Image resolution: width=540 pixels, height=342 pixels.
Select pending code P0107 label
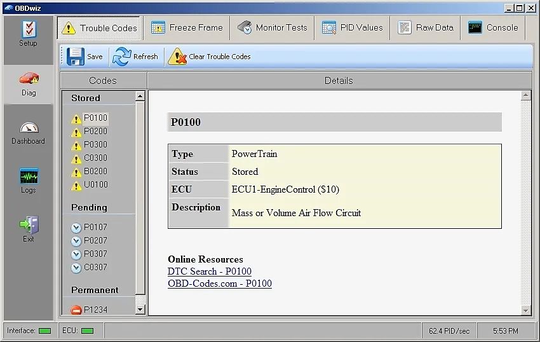pyautogui.click(x=95, y=227)
